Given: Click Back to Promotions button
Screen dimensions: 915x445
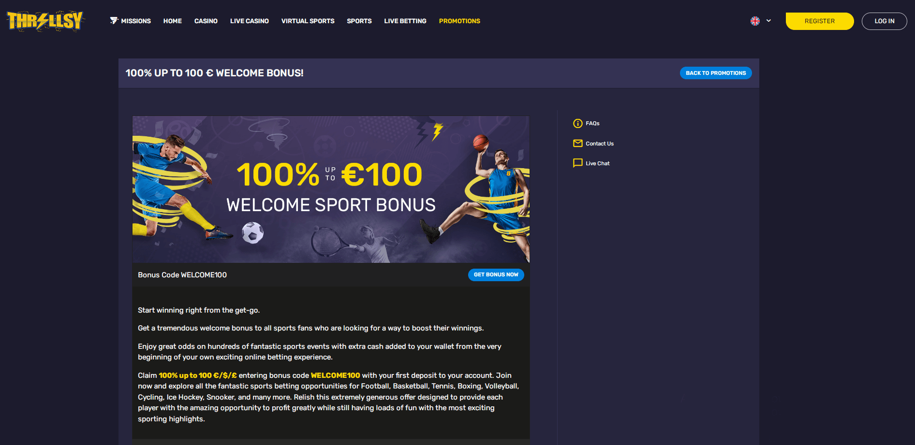Looking at the screenshot, I should [x=716, y=73].
